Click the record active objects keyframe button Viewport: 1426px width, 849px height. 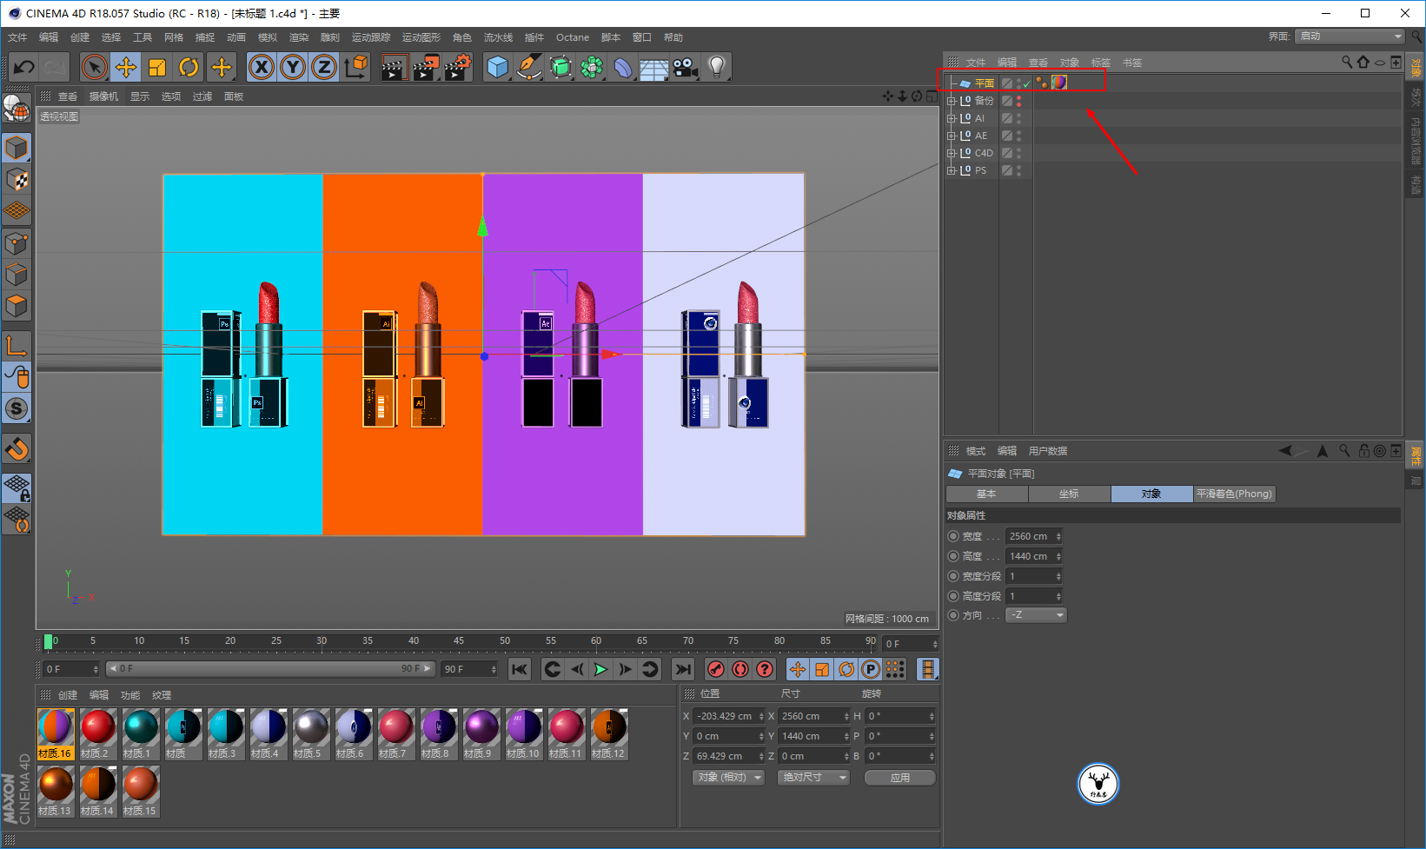point(716,669)
